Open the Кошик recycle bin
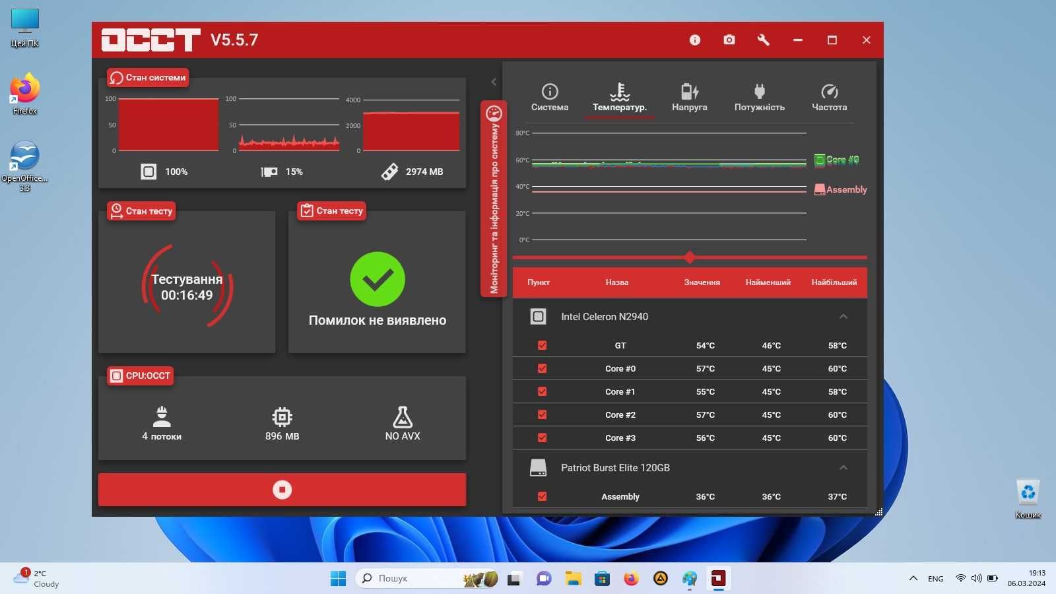 pyautogui.click(x=1028, y=499)
